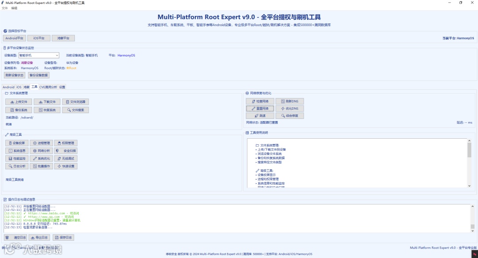Viewport: 478px width, 258px height.
Task: Click 刷新DNS flush button
Action: point(289,101)
